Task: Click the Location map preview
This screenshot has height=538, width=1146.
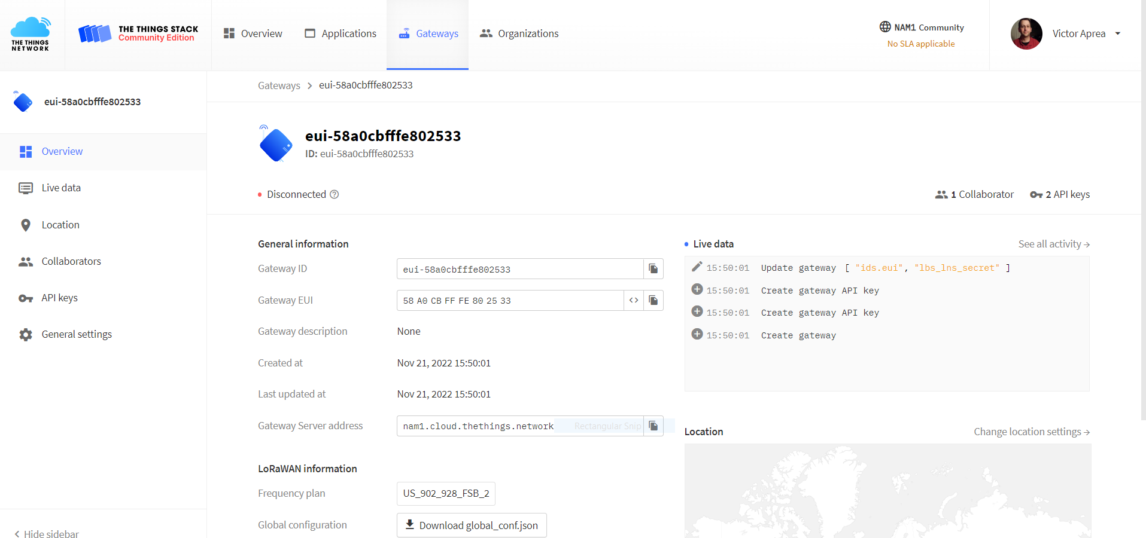Action: pos(887,490)
